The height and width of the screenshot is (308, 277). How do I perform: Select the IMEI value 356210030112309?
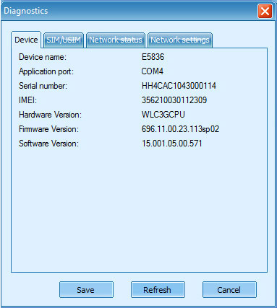pos(174,100)
